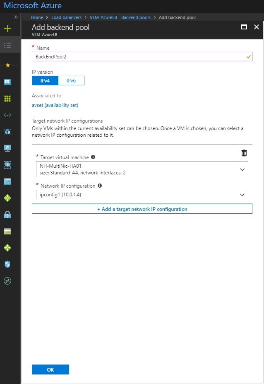
Task: Go to Home breadcrumb
Action: [x=37, y=17]
